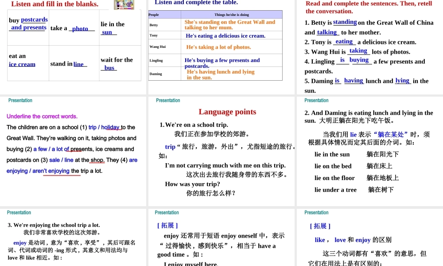443x266 pixels.
Task: Click the 'sale / line' choice
Action: click(x=61, y=160)
